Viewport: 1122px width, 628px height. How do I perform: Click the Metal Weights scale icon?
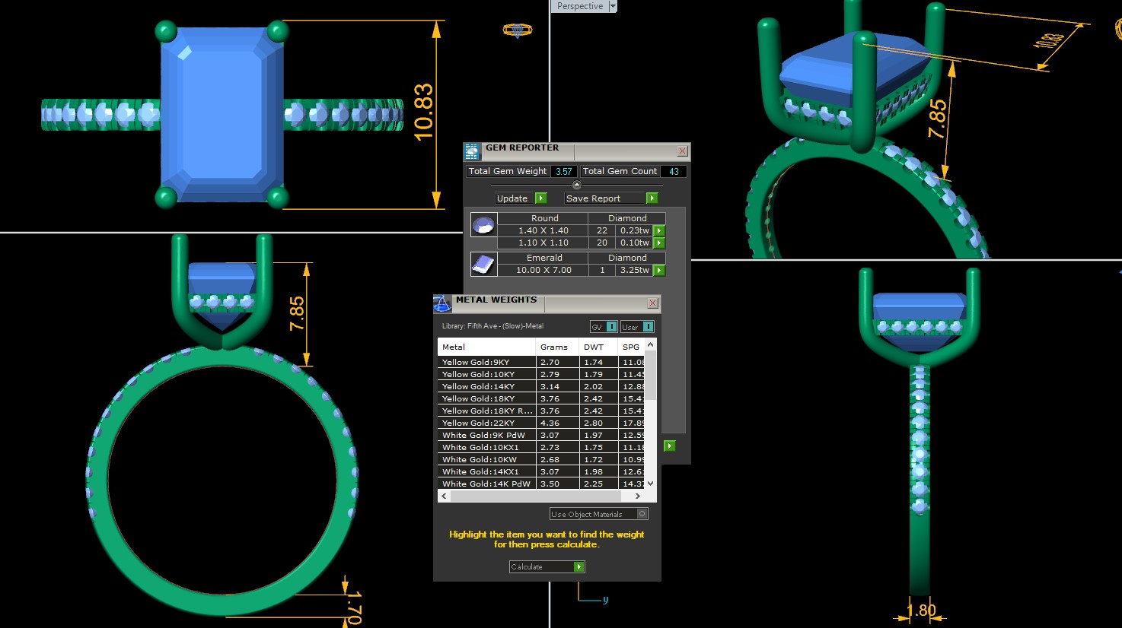pos(442,304)
